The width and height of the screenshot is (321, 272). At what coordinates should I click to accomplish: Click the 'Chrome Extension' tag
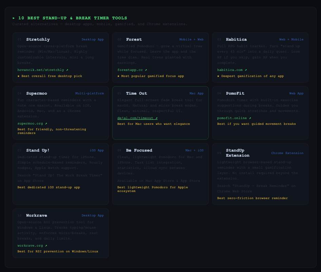pos(287,153)
